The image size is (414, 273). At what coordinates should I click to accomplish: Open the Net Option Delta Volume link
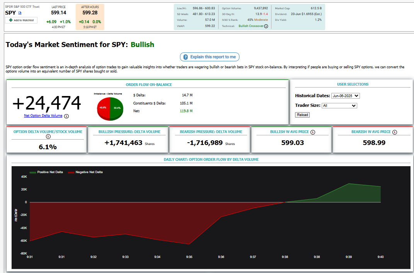43,116
